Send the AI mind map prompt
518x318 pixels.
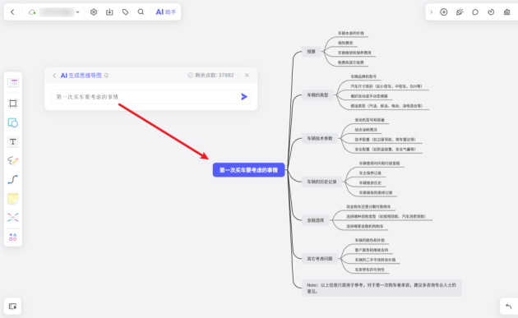click(x=244, y=97)
